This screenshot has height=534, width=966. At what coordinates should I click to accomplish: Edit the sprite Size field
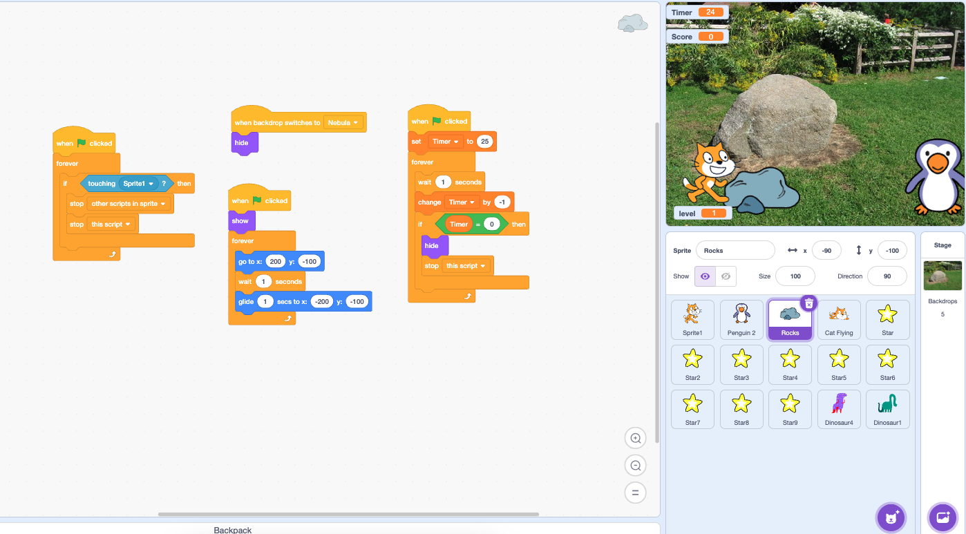click(x=795, y=276)
